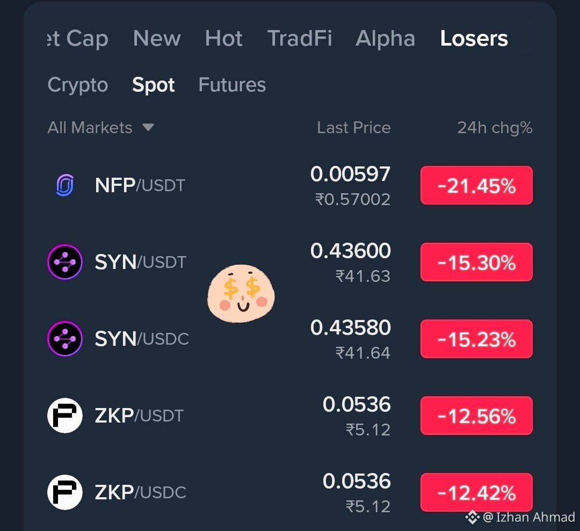Click the NFP coin logo icon

(x=65, y=185)
